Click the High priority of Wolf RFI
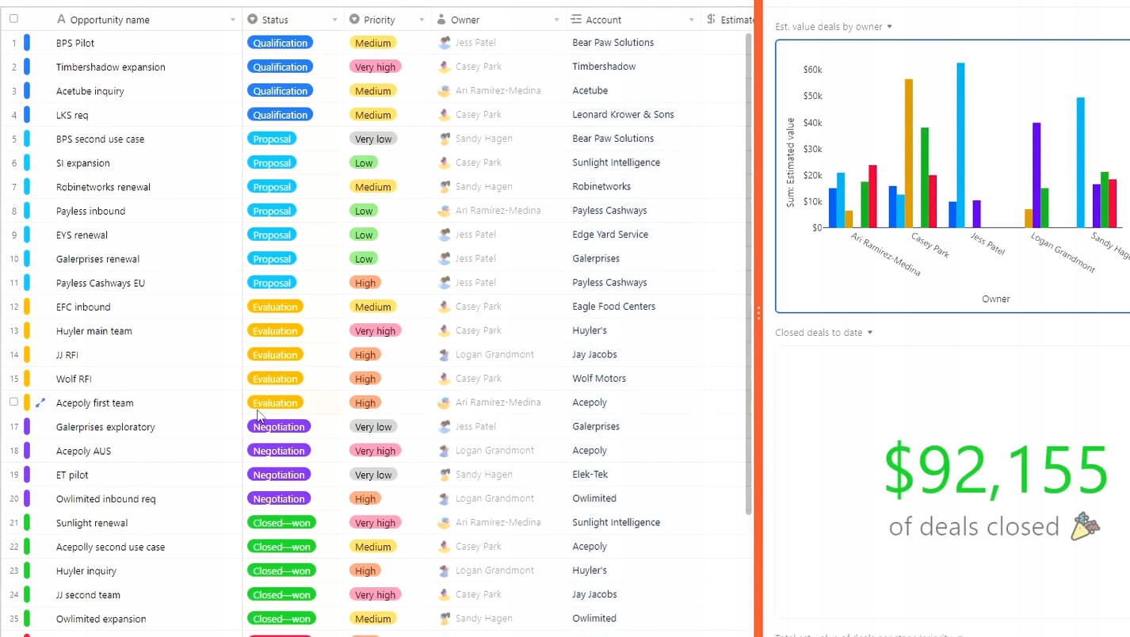The width and height of the screenshot is (1130, 637). [365, 379]
